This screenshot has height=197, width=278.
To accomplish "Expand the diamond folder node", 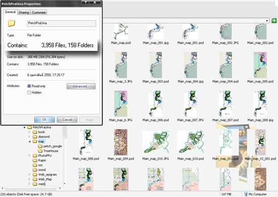I will tap(29, 137).
